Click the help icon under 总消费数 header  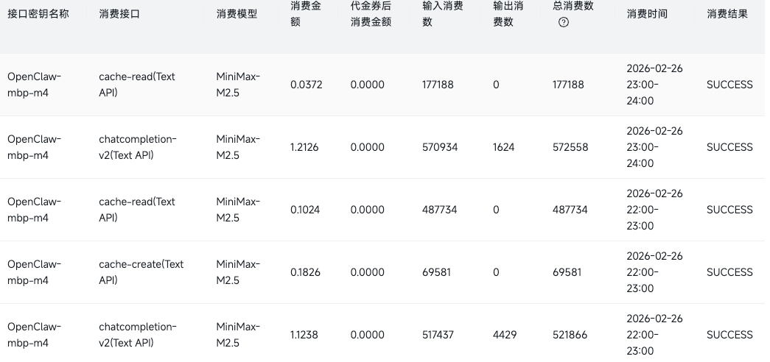(x=564, y=22)
